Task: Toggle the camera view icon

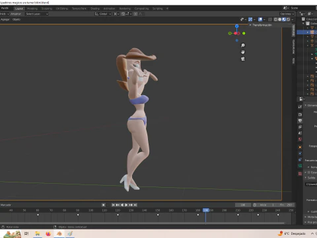Action: [243, 59]
